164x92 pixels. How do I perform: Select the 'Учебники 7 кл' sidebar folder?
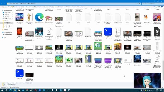point(8,27)
